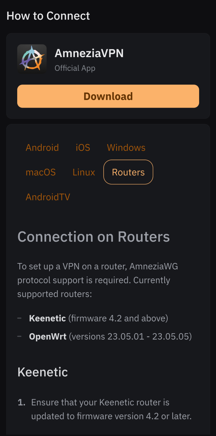The width and height of the screenshot is (216, 436).
Task: Switch to the Android tab
Action: [x=42, y=148]
